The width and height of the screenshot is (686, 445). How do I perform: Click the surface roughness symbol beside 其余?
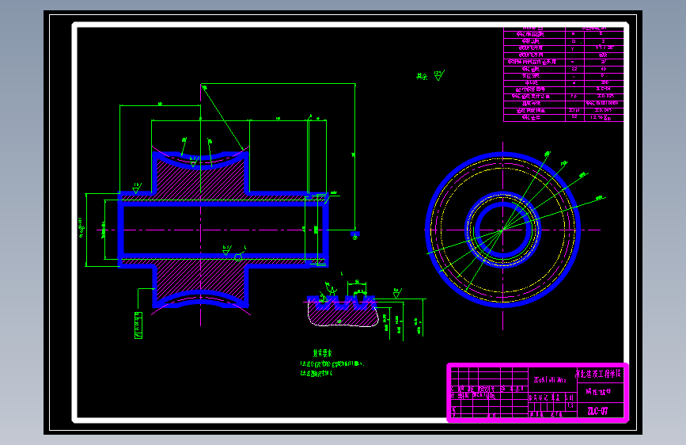click(x=439, y=75)
